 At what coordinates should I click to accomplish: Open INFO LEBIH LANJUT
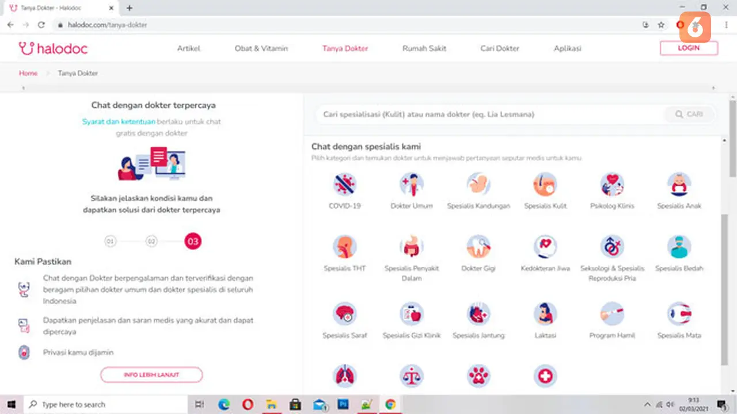pos(151,375)
